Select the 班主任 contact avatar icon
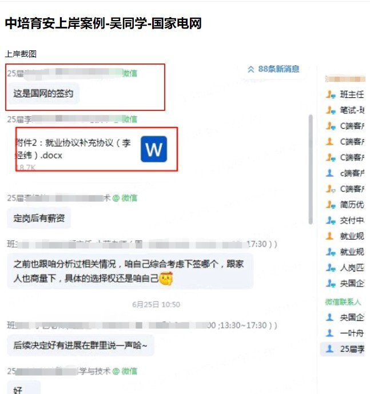 (x=331, y=95)
